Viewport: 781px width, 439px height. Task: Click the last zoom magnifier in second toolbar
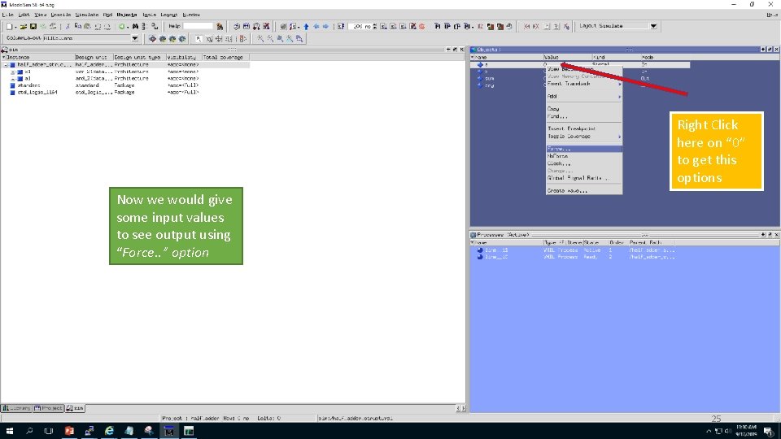pyautogui.click(x=299, y=38)
